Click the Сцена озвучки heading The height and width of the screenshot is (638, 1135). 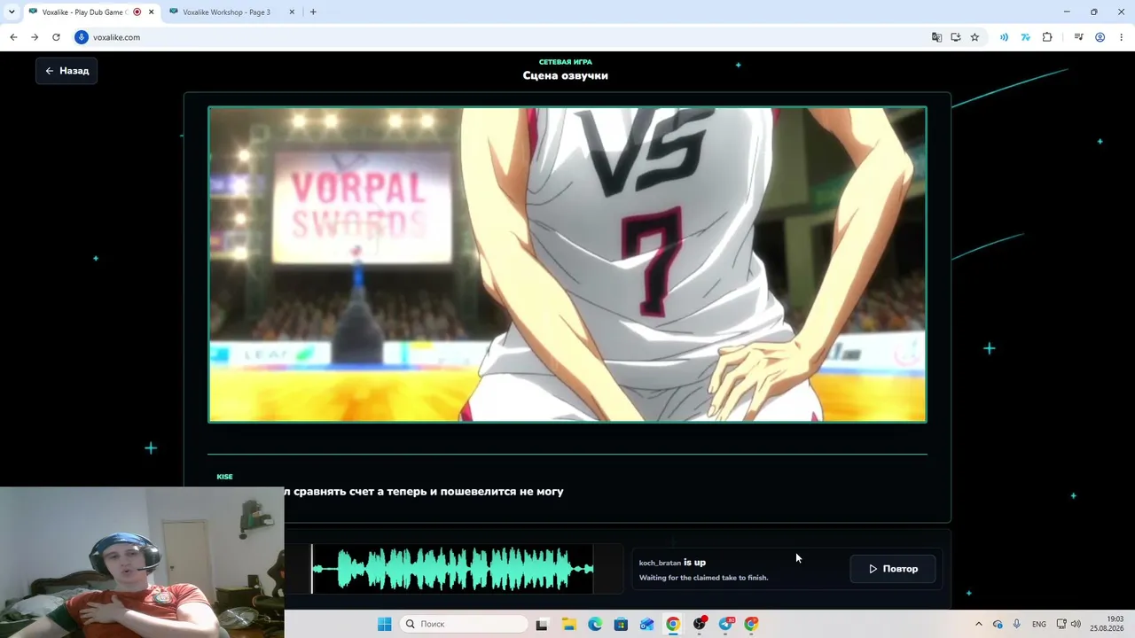coord(566,75)
